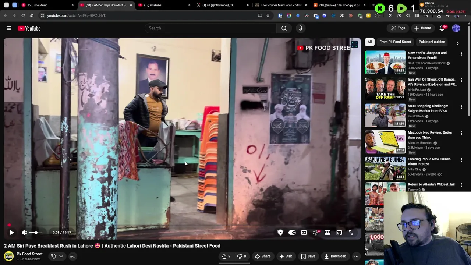Open New York's Cheapest video thumbnail
This screenshot has width=471, height=265.
coord(385,62)
